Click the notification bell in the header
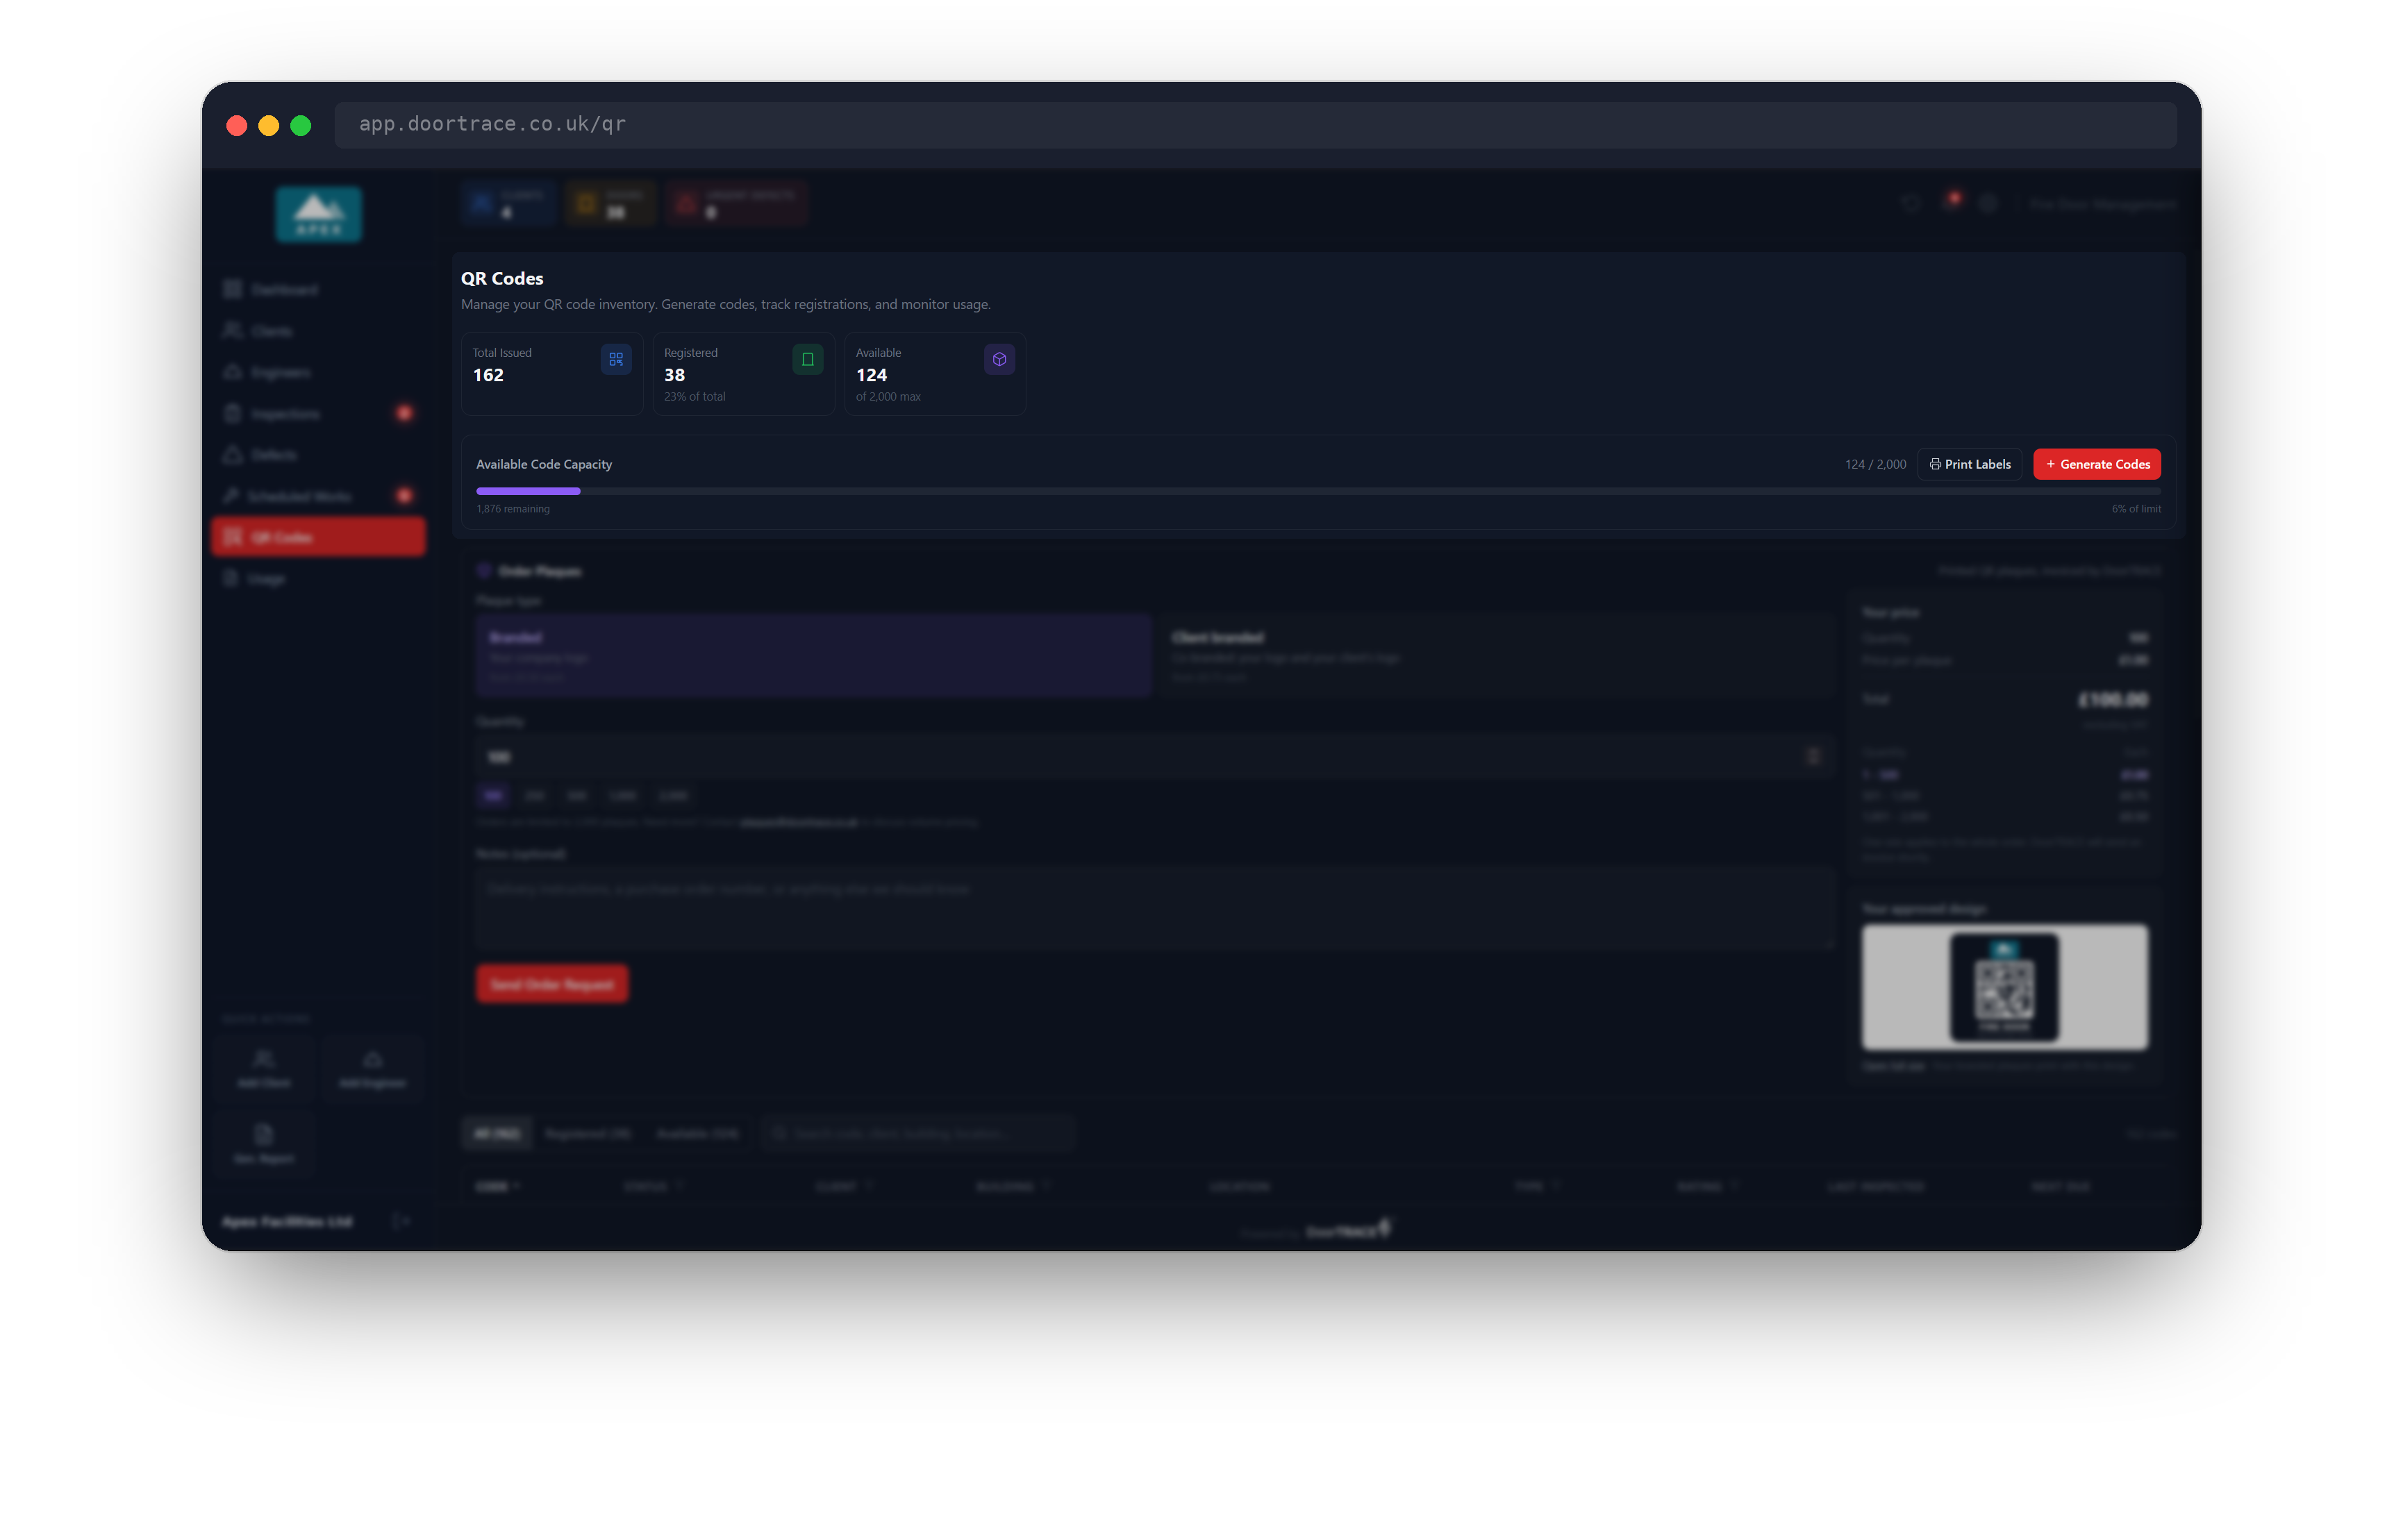This screenshot has height=1540, width=2403. pos(1951,203)
